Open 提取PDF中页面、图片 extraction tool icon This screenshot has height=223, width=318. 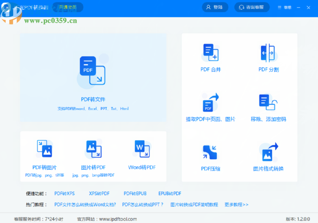(210, 103)
